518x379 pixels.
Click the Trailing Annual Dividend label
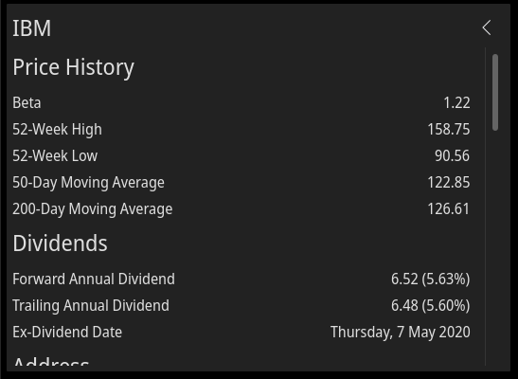91,306
